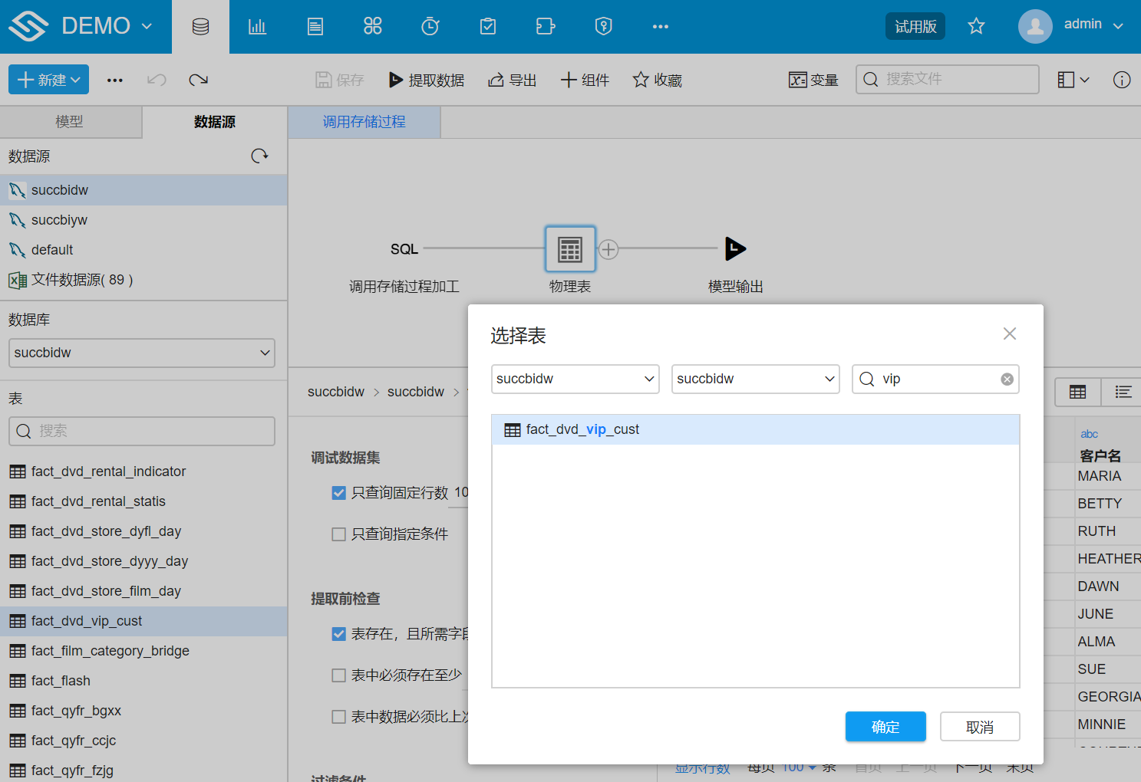
Task: Open the 数据库 succbidw dropdown
Action: [x=141, y=353]
